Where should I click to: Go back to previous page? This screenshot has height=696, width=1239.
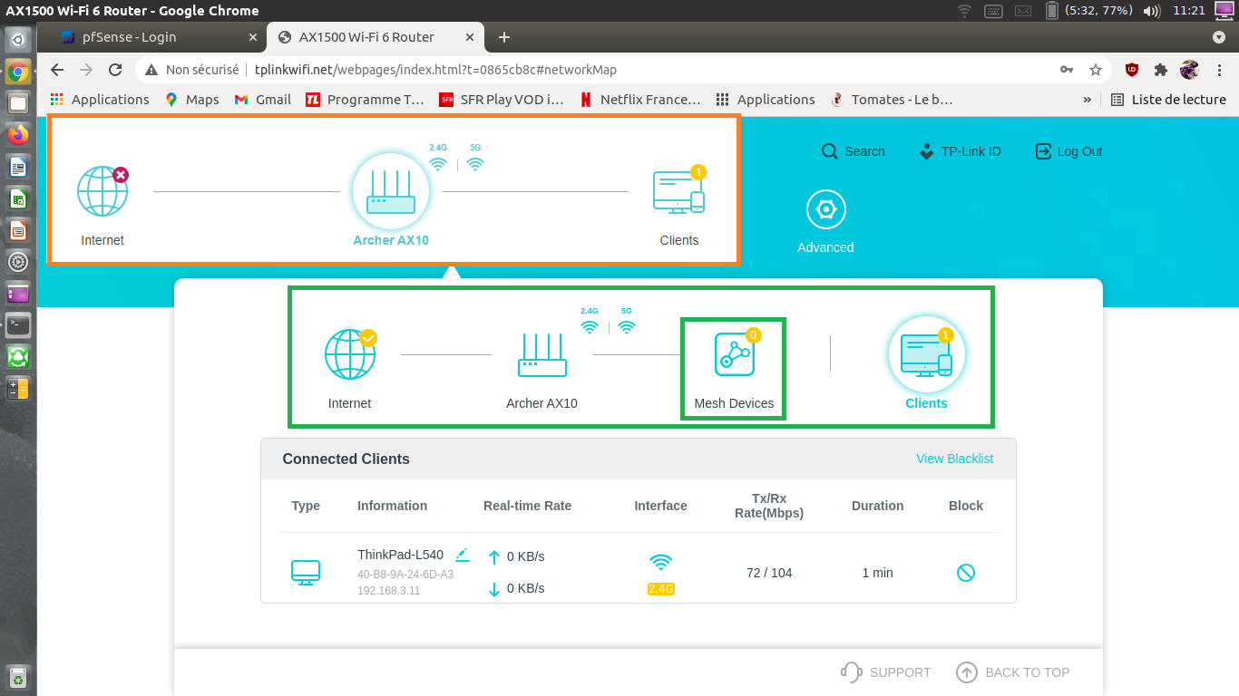pos(57,70)
